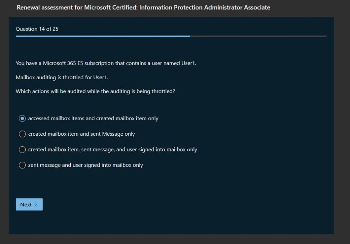Click answer text 'accessed mailbox items and created mailbox item only'
The height and width of the screenshot is (244, 350).
click(x=93, y=119)
